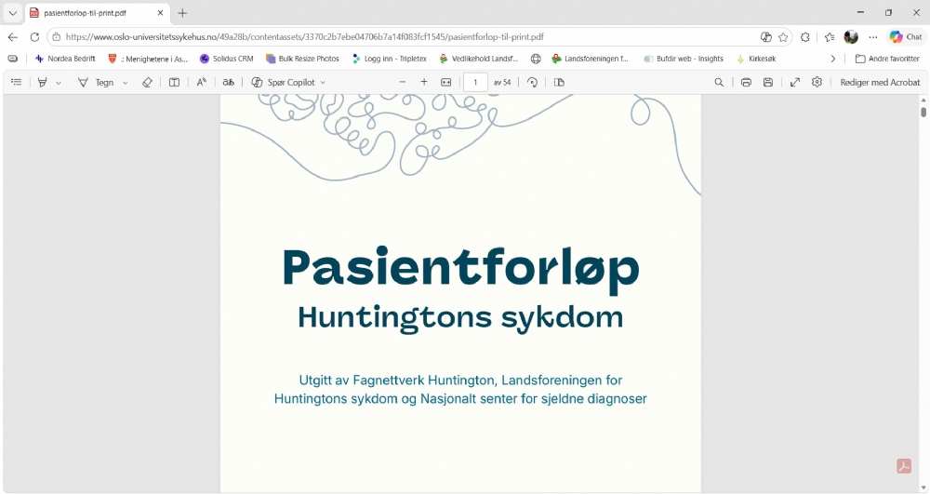Open Copilot Chat sidebar
This screenshot has height=494, width=930.
[906, 37]
